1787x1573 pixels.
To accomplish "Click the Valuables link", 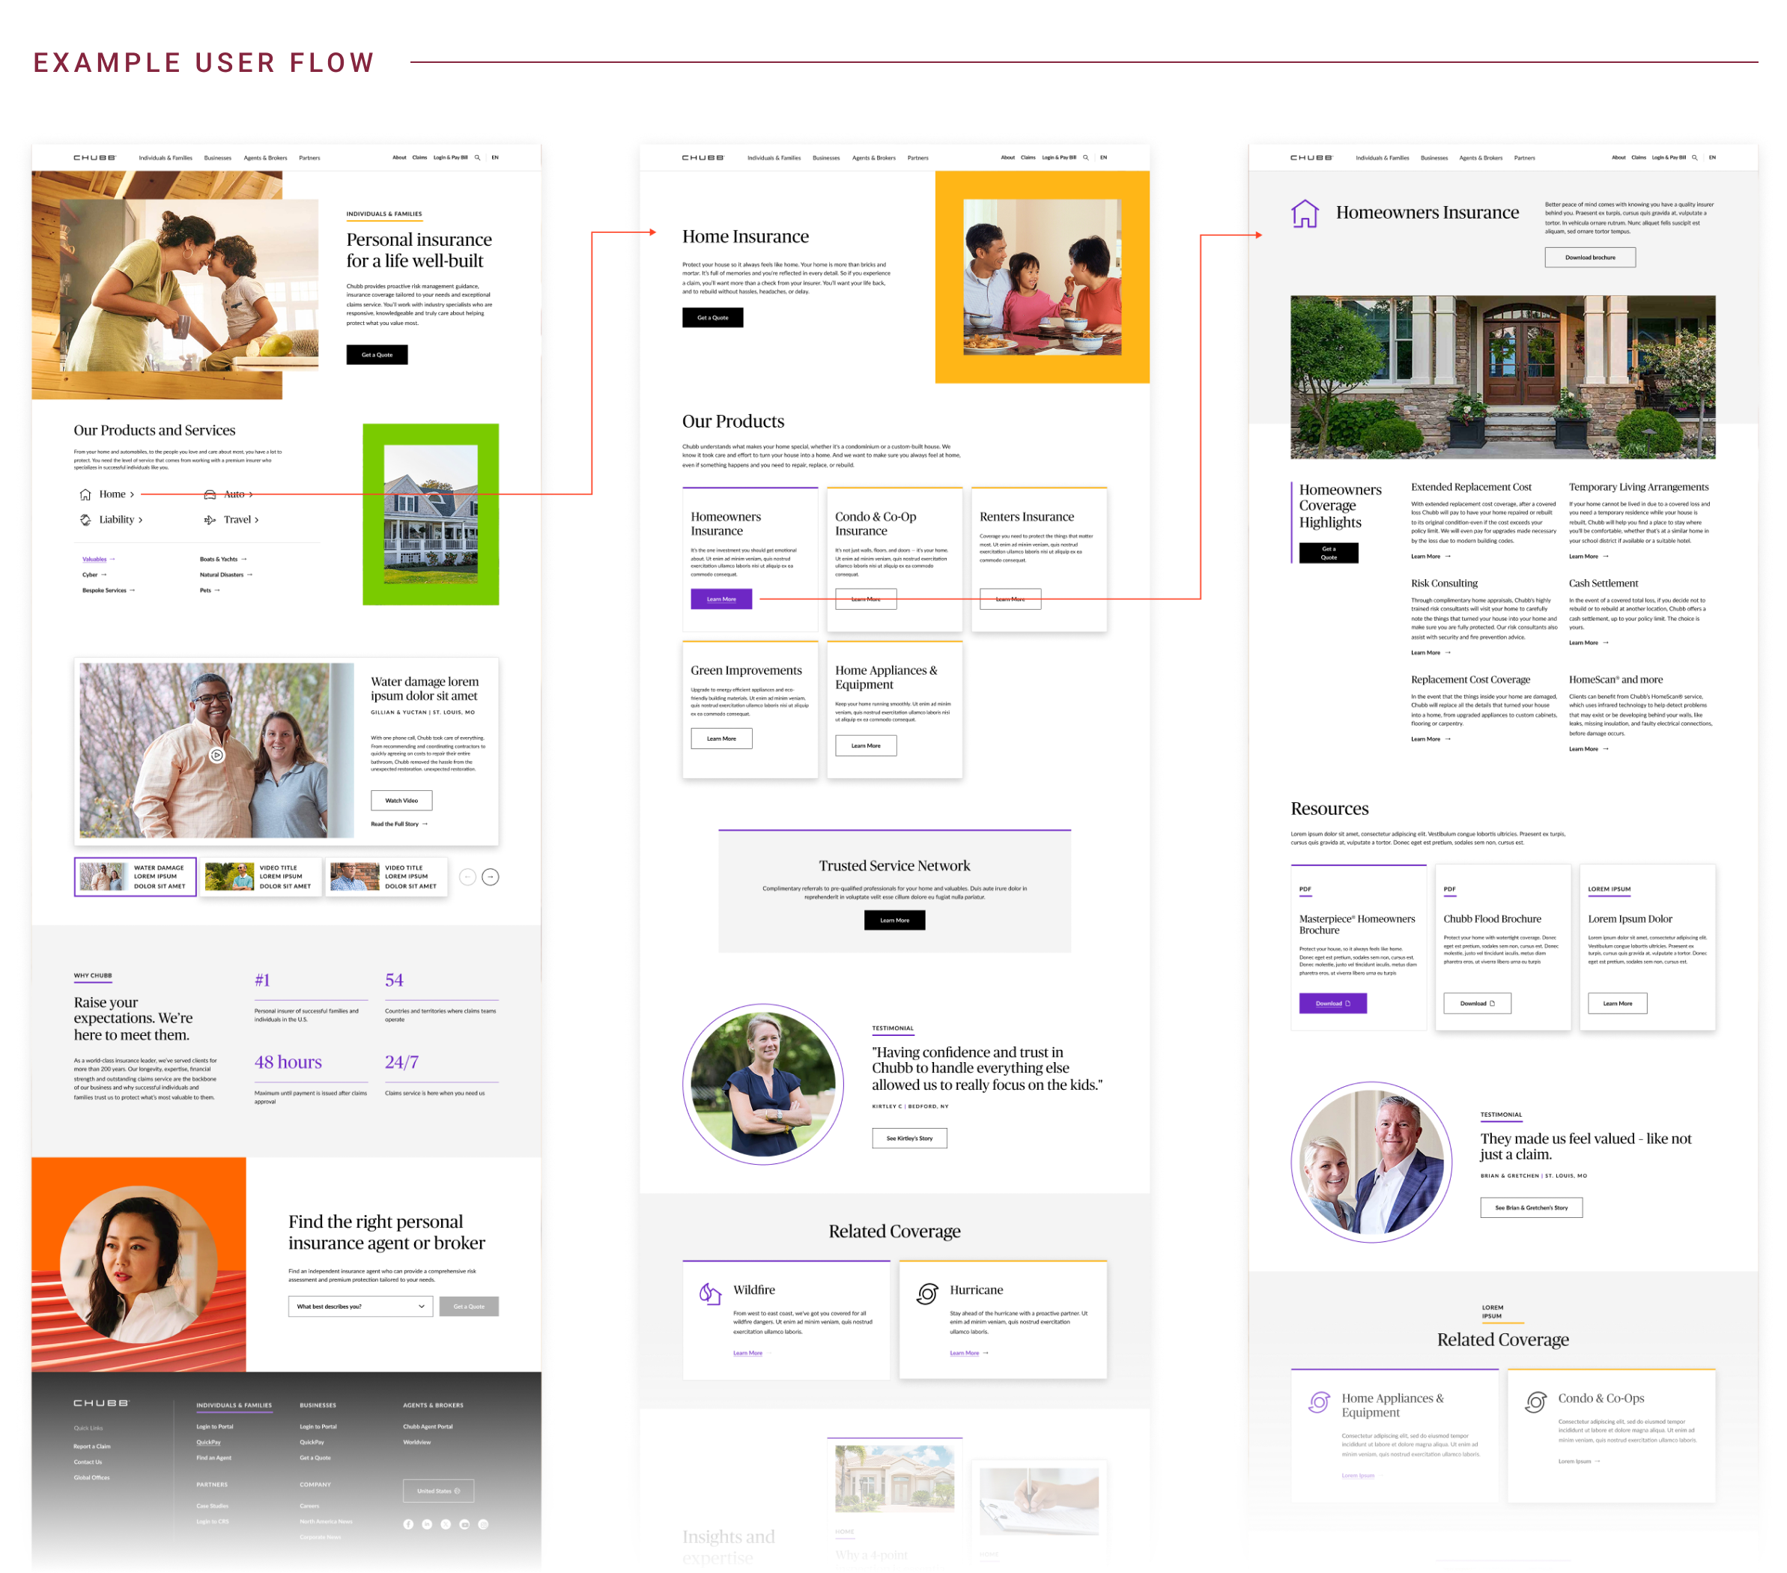I will (94, 559).
